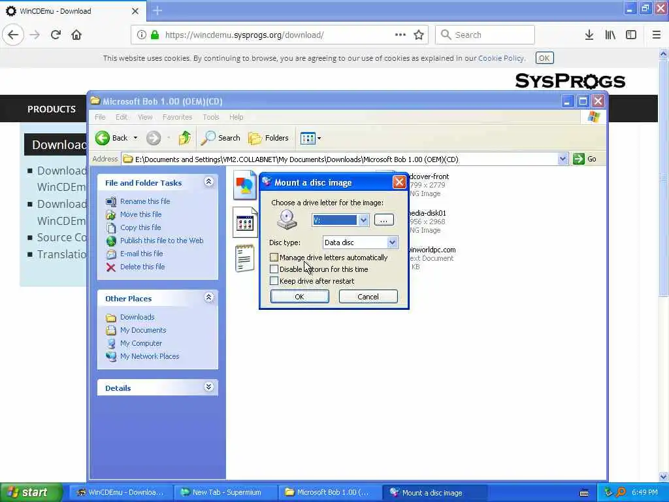The height and width of the screenshot is (502, 669).
Task: Bookmark this page with the star icon
Action: [x=419, y=35]
